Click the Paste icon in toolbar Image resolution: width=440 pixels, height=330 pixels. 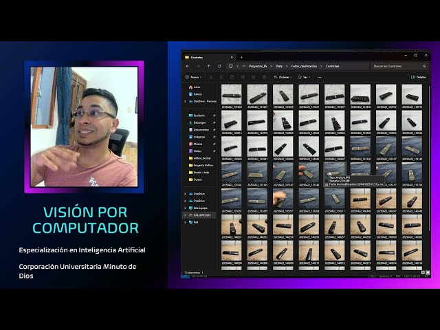tap(232, 77)
